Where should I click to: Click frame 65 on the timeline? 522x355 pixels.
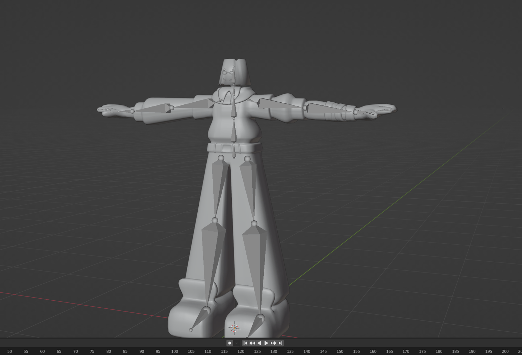(x=59, y=351)
